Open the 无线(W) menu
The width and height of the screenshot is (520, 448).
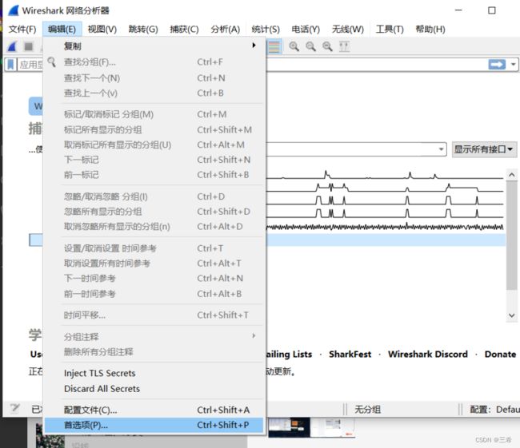click(x=348, y=30)
